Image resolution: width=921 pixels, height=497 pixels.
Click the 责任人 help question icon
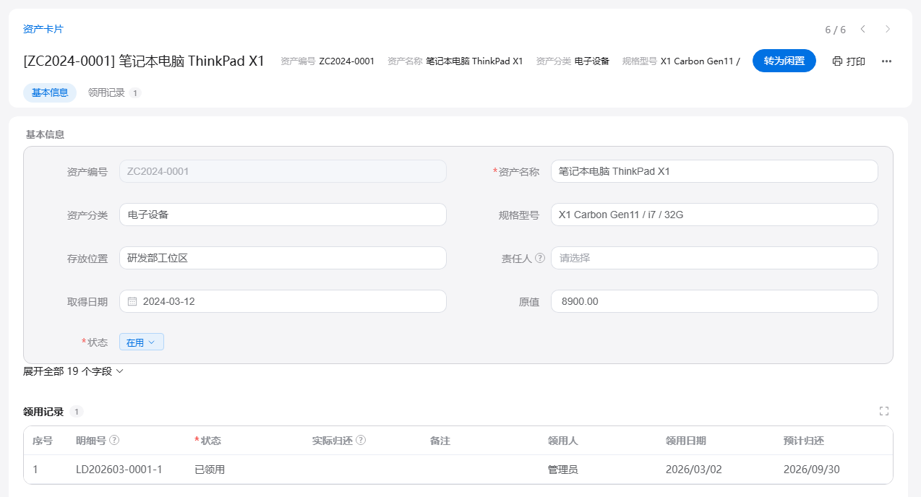(x=540, y=258)
